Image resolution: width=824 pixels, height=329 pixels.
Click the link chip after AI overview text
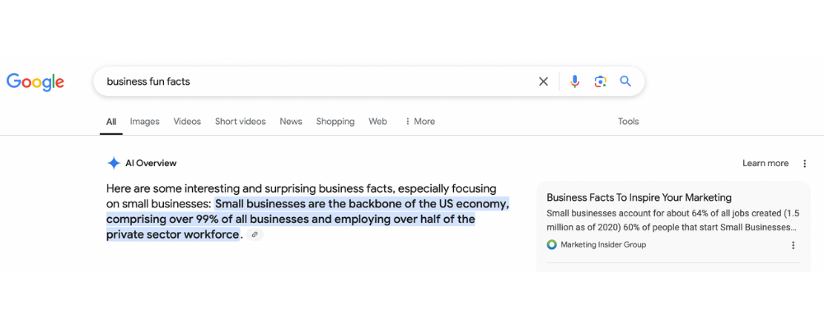pyautogui.click(x=255, y=235)
